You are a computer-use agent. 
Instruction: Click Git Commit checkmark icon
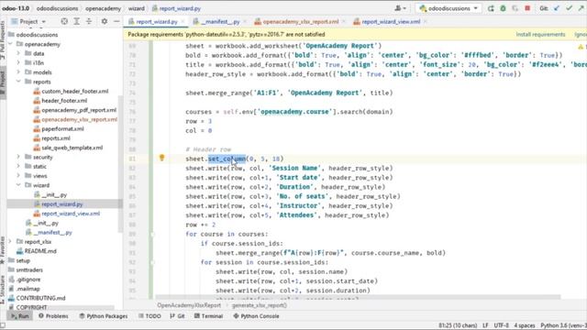569,8
